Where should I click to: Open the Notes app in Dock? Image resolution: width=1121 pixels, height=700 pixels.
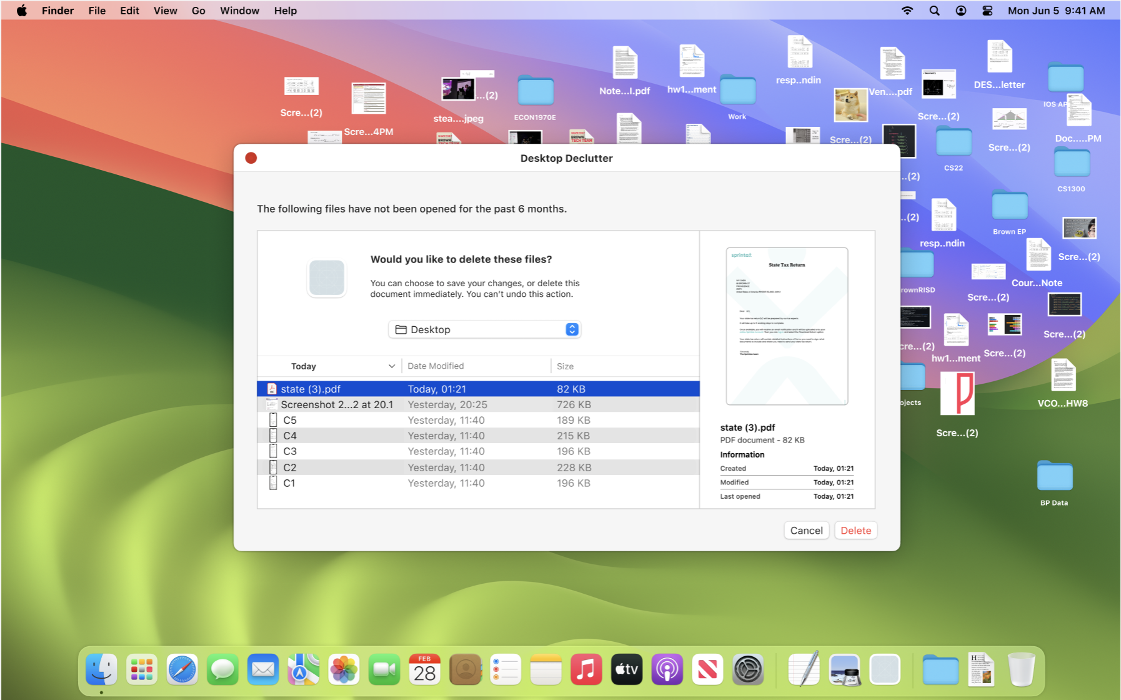546,670
